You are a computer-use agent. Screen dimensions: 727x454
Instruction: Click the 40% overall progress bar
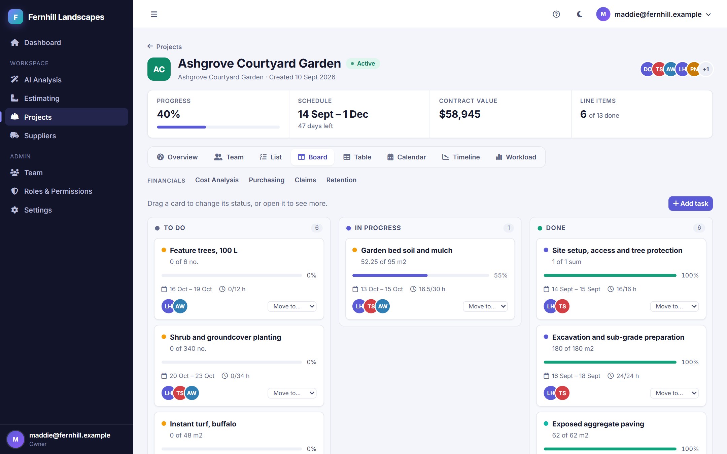tap(218, 127)
